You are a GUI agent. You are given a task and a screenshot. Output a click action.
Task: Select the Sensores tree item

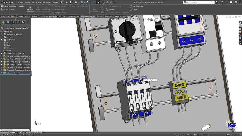pos(9,37)
